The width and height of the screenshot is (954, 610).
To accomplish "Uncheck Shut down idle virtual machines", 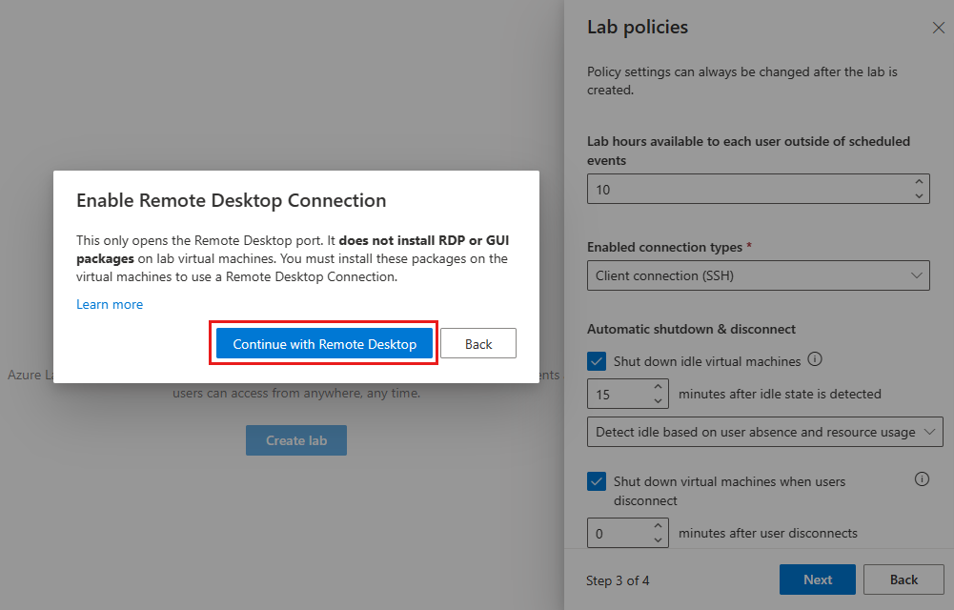I will (597, 361).
